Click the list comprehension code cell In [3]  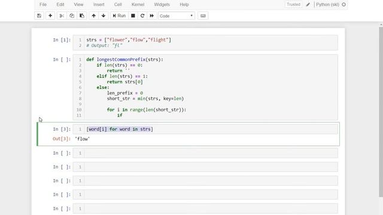click(x=205, y=129)
